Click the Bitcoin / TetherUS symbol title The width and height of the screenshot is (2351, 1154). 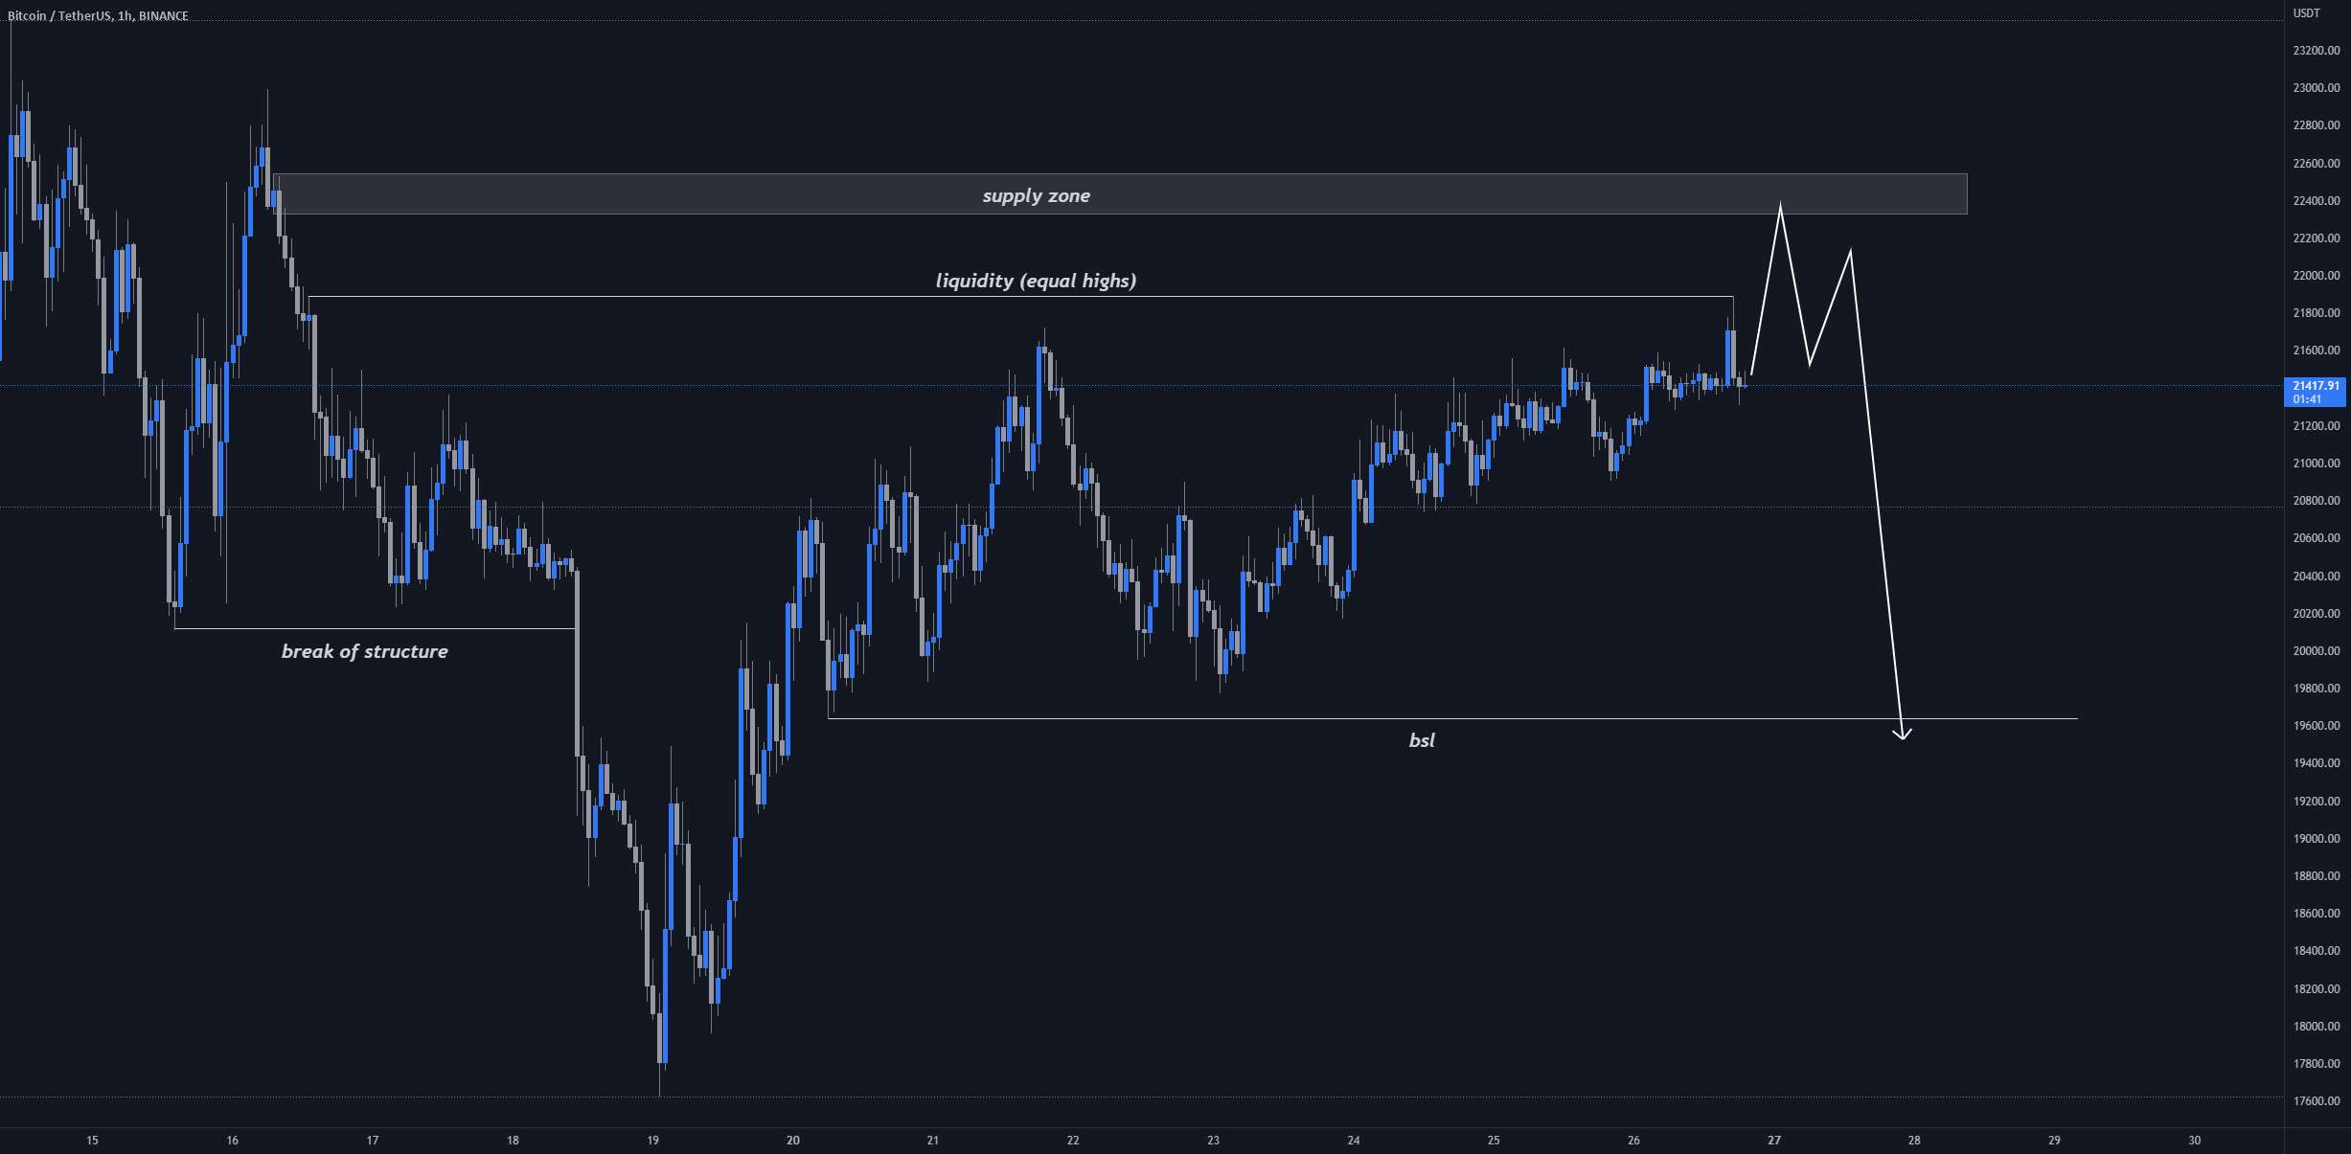pyautogui.click(x=98, y=16)
